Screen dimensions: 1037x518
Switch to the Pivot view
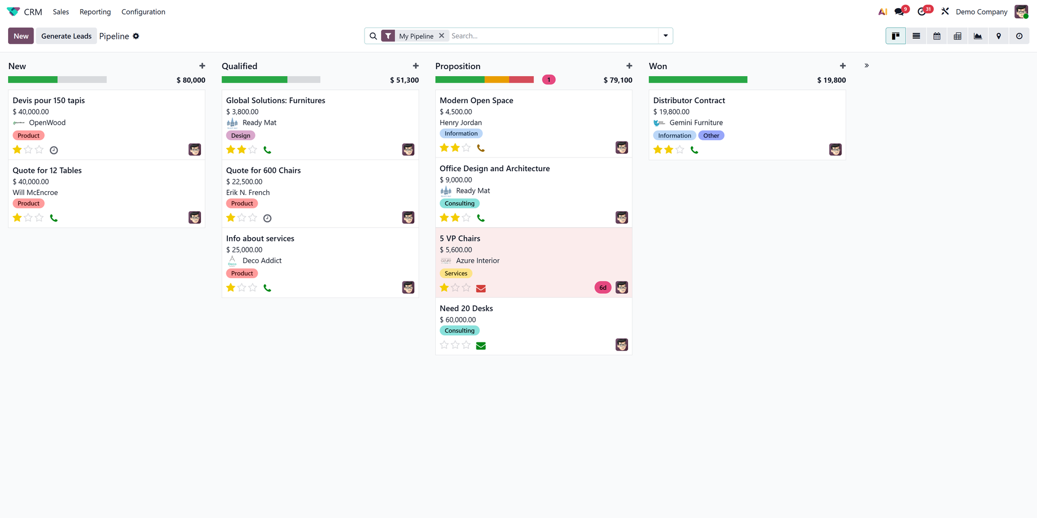pos(957,36)
